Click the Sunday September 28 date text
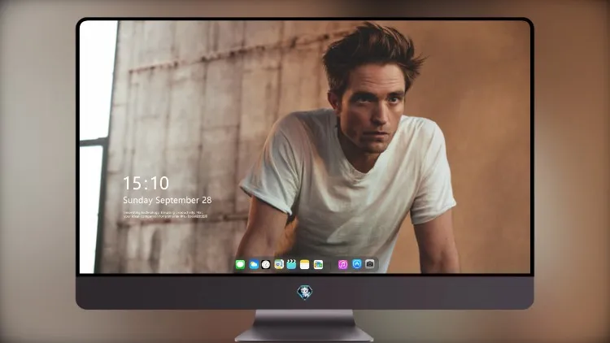The image size is (610, 343). [x=168, y=200]
